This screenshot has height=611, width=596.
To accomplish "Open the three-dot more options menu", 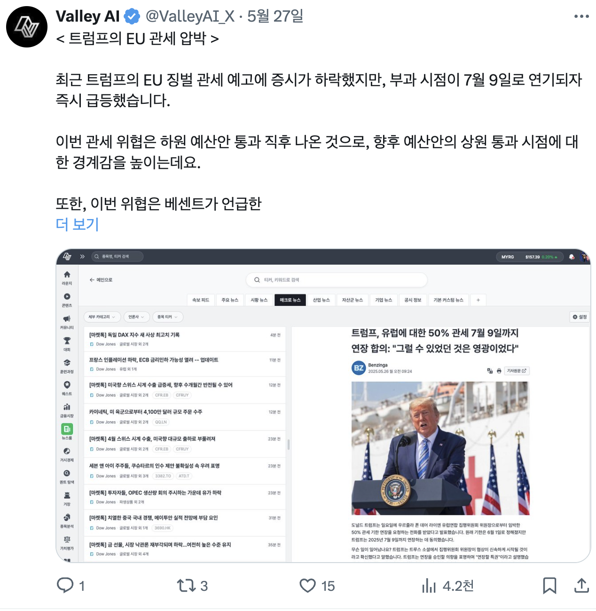I will [x=581, y=16].
